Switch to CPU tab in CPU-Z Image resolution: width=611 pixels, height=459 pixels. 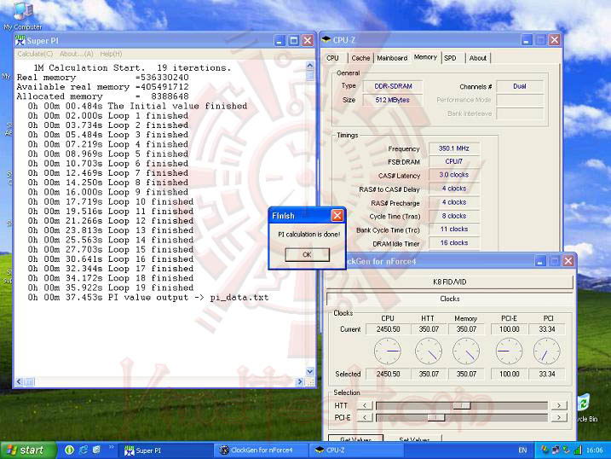tap(332, 58)
